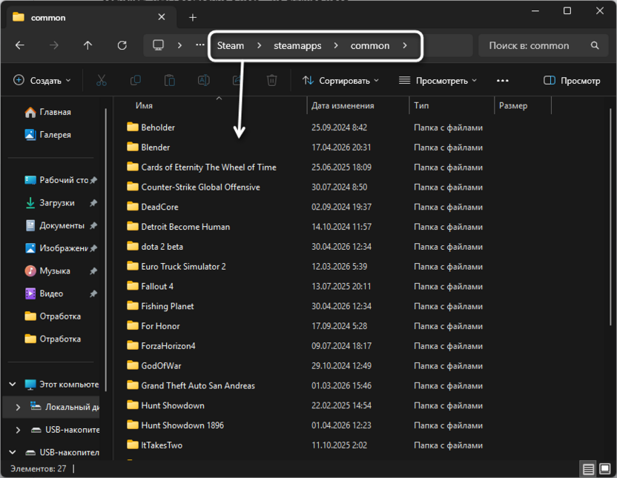Viewport: 617px width, 478px height.
Task: Collapse the Этот компьютер tree node
Action: 13,384
